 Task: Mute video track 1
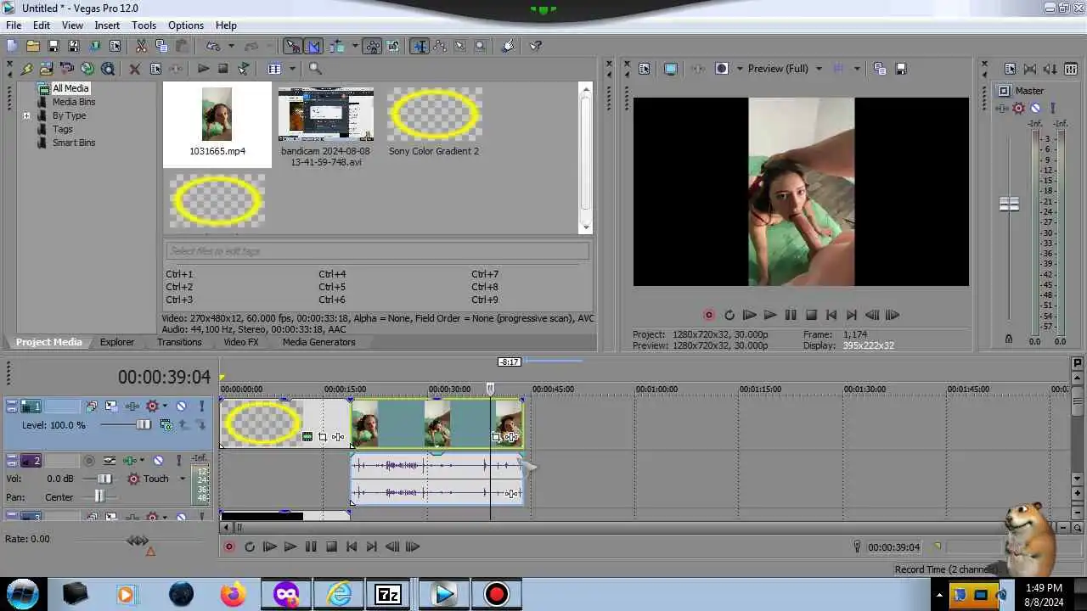tap(181, 406)
